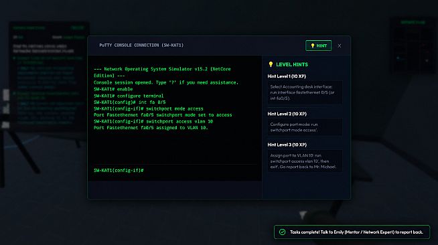Click the 'switchport mode access' command line
This screenshot has height=245, width=438.
click(149, 108)
